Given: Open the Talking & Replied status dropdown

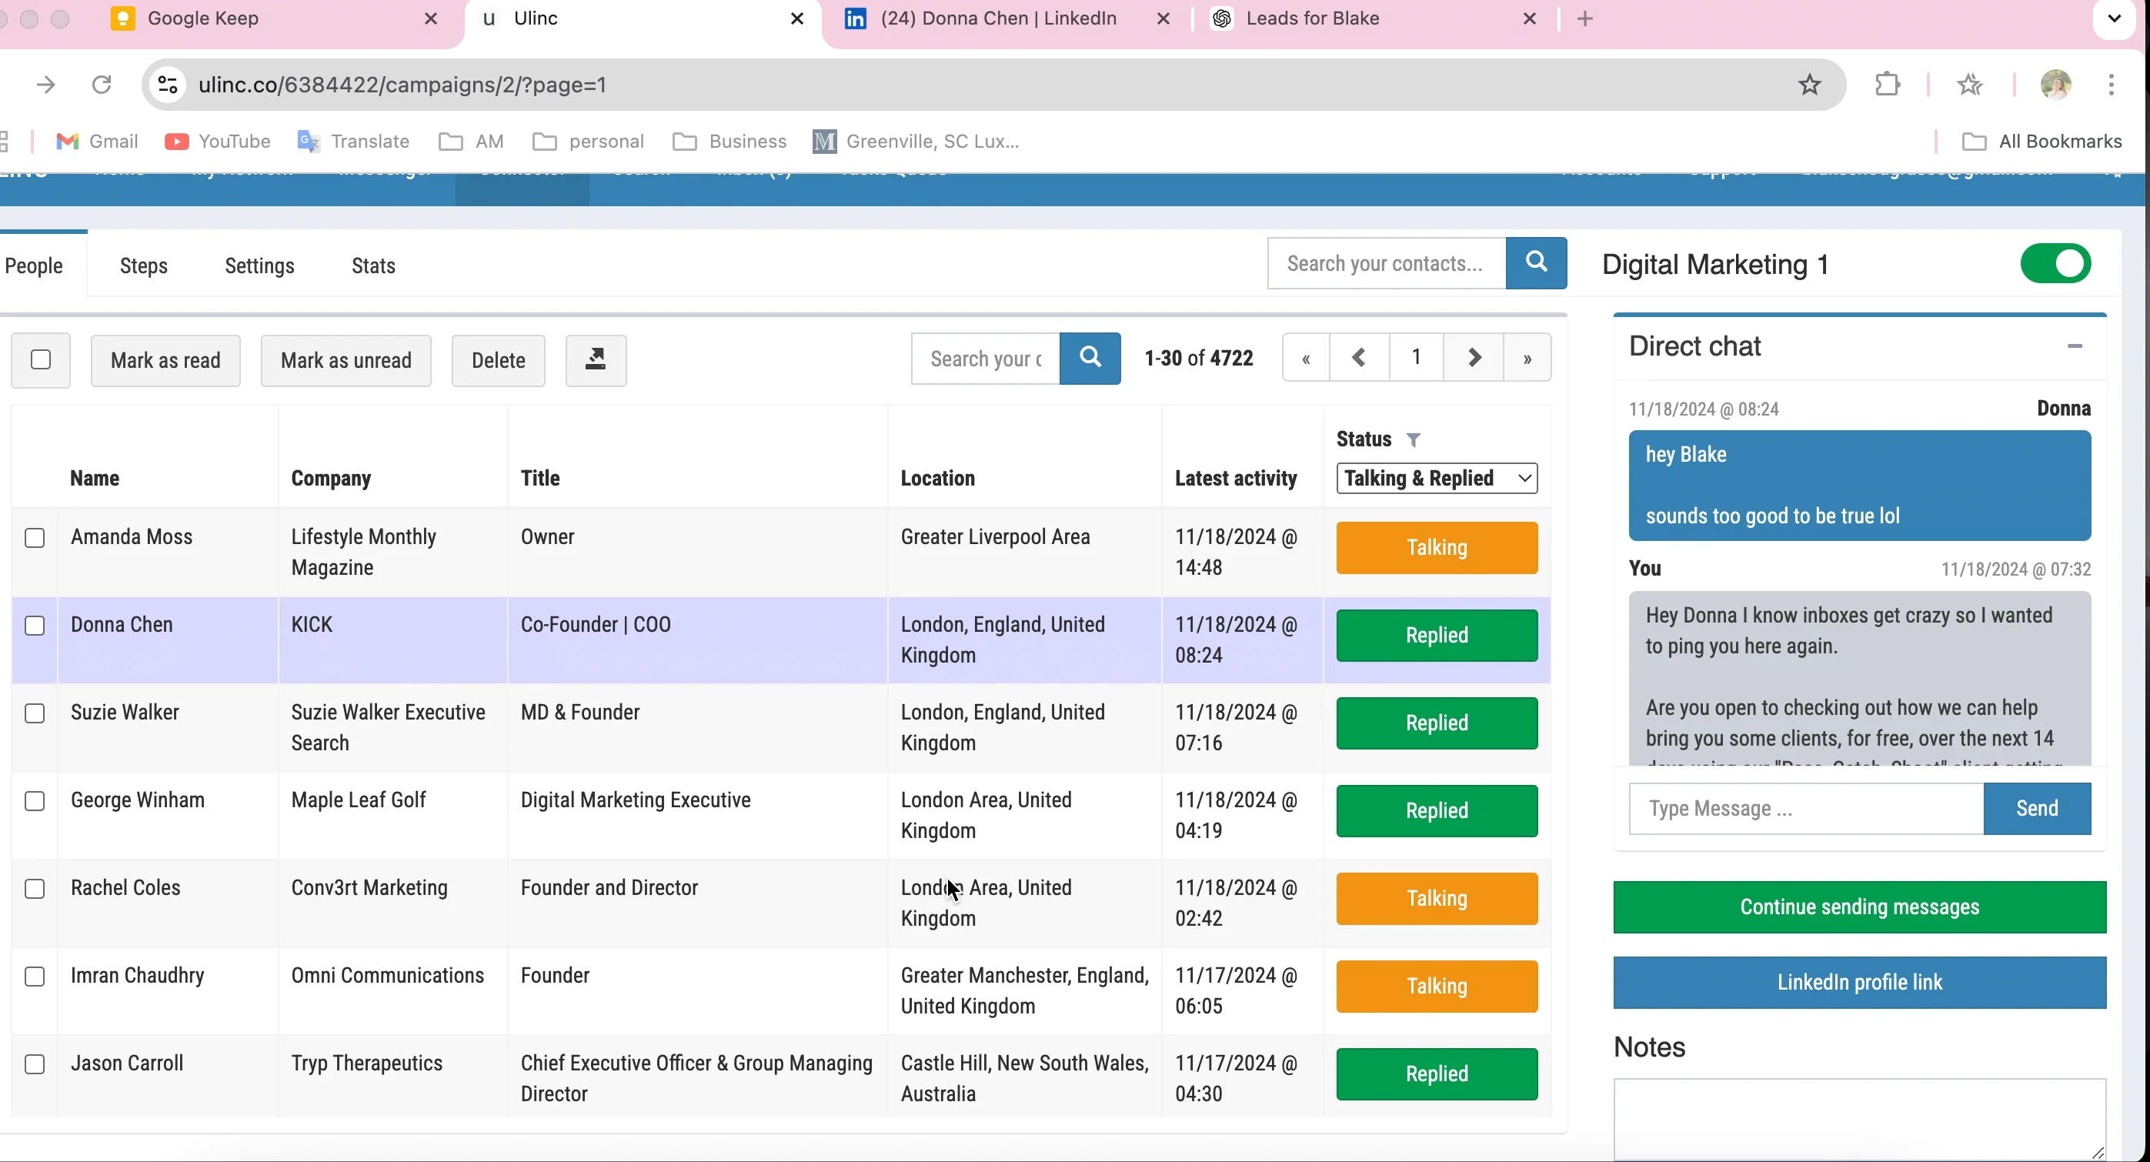Looking at the screenshot, I should click(x=1436, y=477).
